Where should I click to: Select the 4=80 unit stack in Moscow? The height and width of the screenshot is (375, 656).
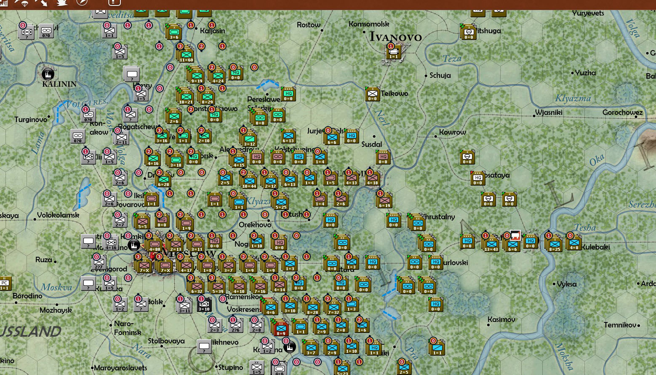pyautogui.click(x=155, y=244)
